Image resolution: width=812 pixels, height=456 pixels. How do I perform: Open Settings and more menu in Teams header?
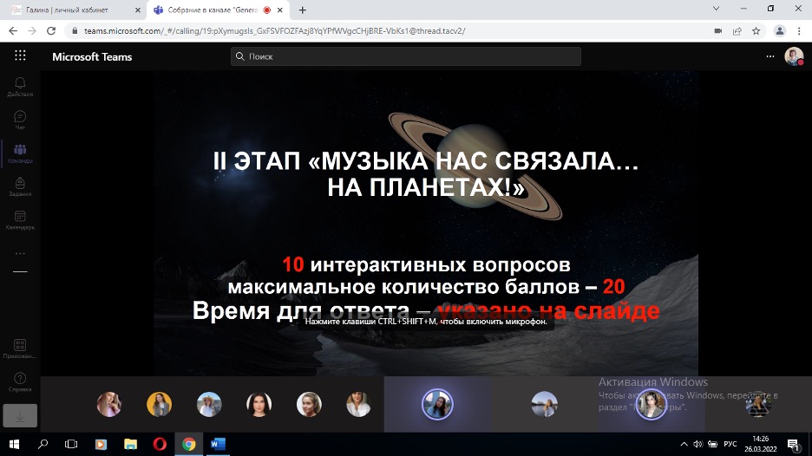769,56
